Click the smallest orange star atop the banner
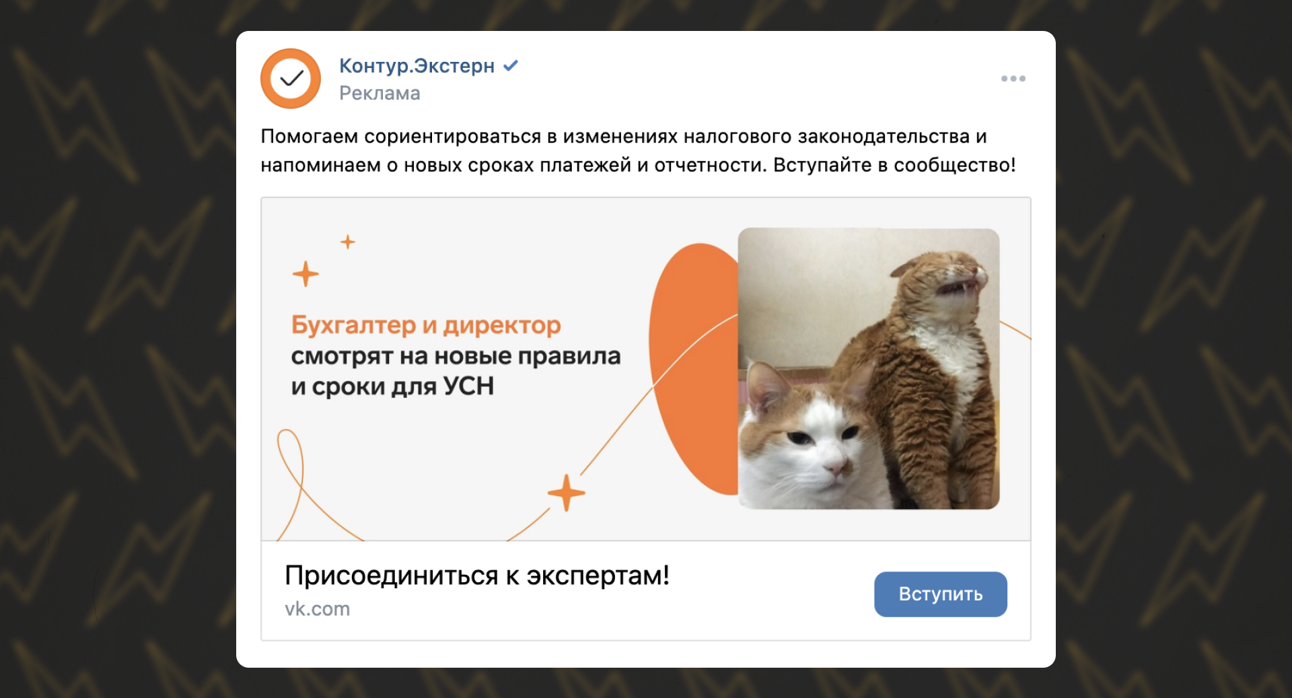The image size is (1292, 698). [x=348, y=242]
